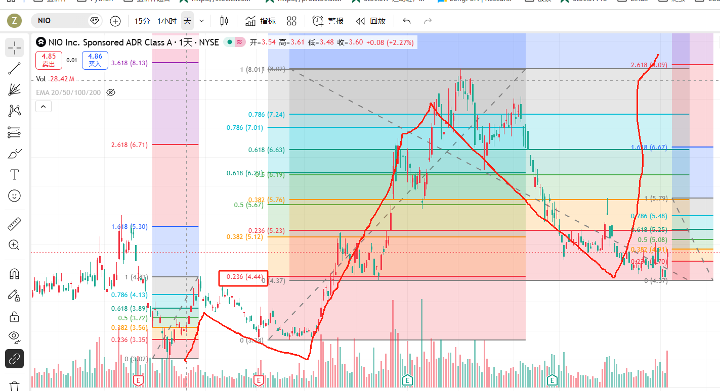Click the 4.85 卖出 sell button
This screenshot has width=720, height=391.
click(x=49, y=60)
